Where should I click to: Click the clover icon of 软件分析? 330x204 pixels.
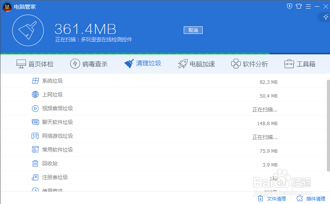(236, 64)
